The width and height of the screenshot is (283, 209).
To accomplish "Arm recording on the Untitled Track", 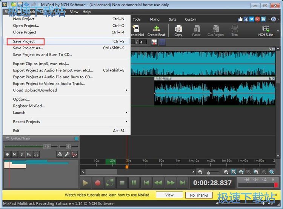I will [7, 154].
